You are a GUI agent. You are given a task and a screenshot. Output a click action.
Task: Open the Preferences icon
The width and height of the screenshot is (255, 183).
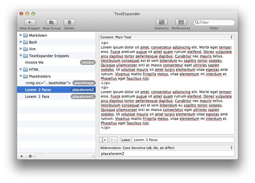pyautogui.click(x=181, y=22)
